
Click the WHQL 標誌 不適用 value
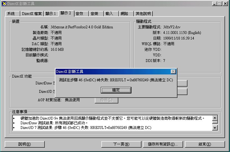169,44
